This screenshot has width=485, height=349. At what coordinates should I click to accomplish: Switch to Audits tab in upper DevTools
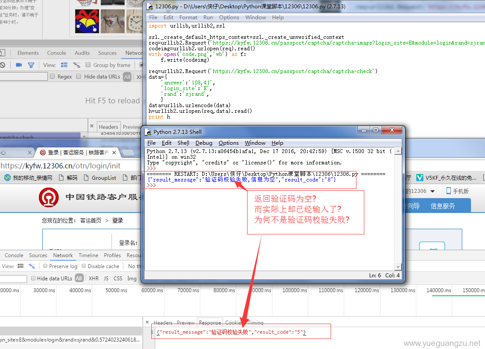pyautogui.click(x=82, y=53)
